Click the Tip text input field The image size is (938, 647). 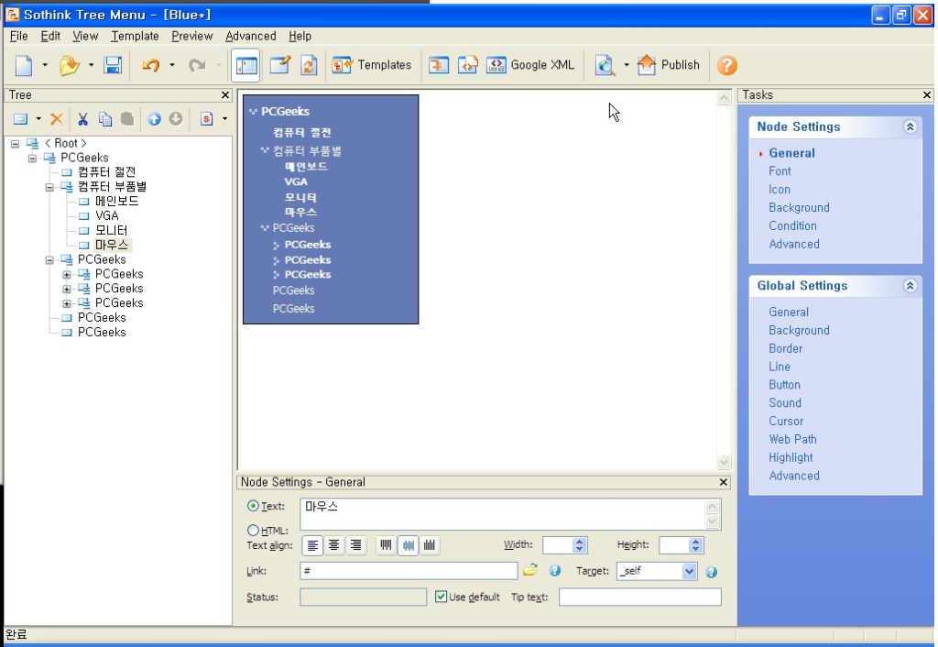[639, 597]
